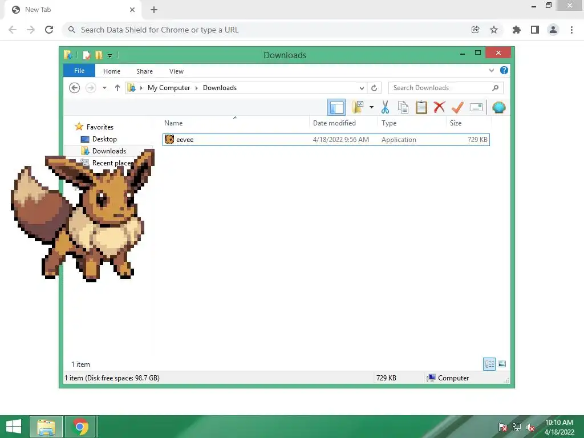This screenshot has width=584, height=438.
Task: Click Chrome's back arrow
Action: coord(13,30)
